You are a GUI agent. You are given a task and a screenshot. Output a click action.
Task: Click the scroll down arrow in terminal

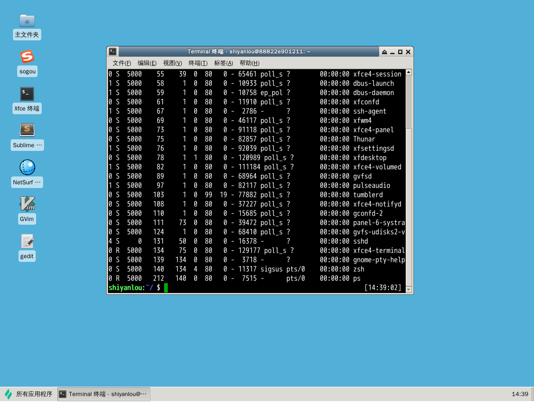408,289
